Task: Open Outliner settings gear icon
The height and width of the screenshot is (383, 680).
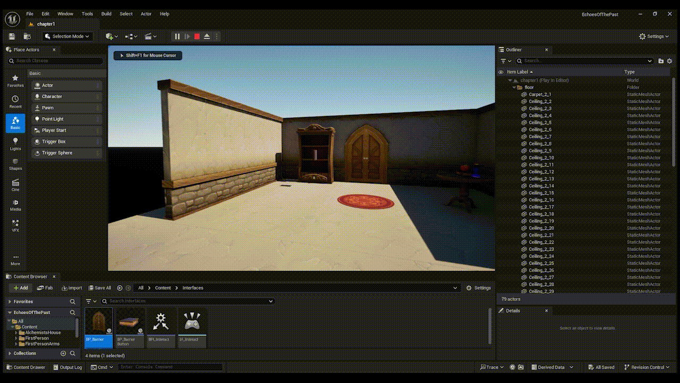Action: tap(669, 61)
